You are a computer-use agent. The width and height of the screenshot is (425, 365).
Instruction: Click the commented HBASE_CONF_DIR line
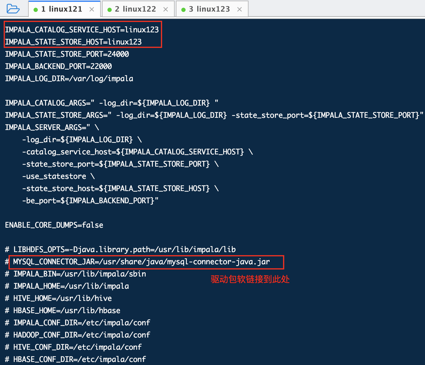75,359
